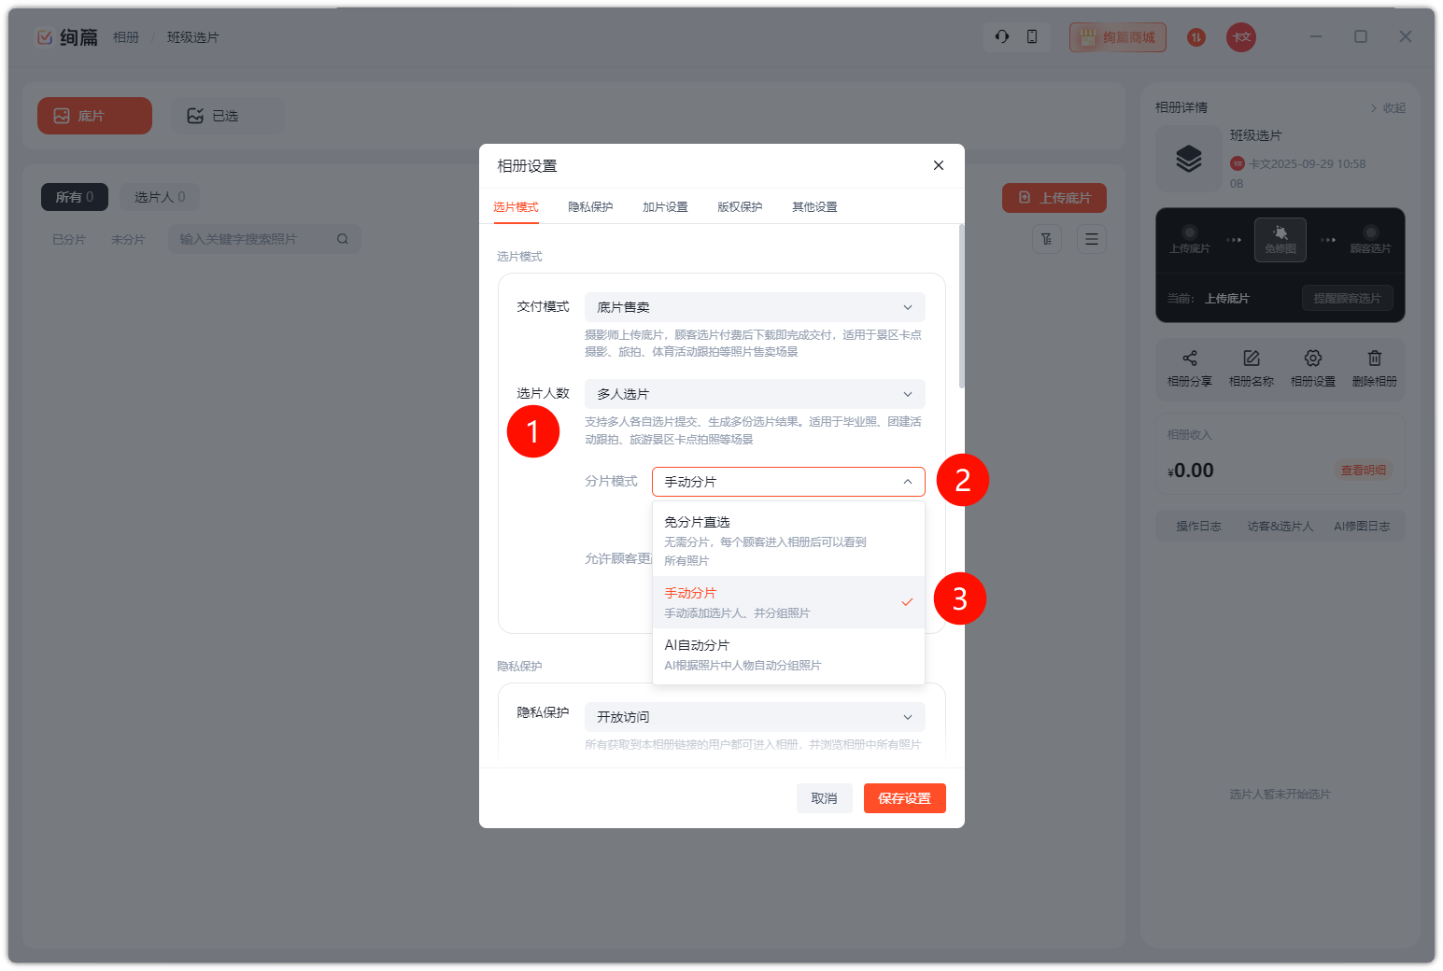Click the 相册名称 edit icon
Image resolution: width=1443 pixels, height=971 pixels.
(1251, 359)
